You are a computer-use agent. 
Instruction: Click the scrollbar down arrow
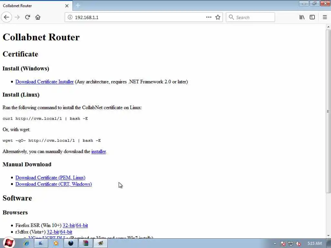click(328, 235)
